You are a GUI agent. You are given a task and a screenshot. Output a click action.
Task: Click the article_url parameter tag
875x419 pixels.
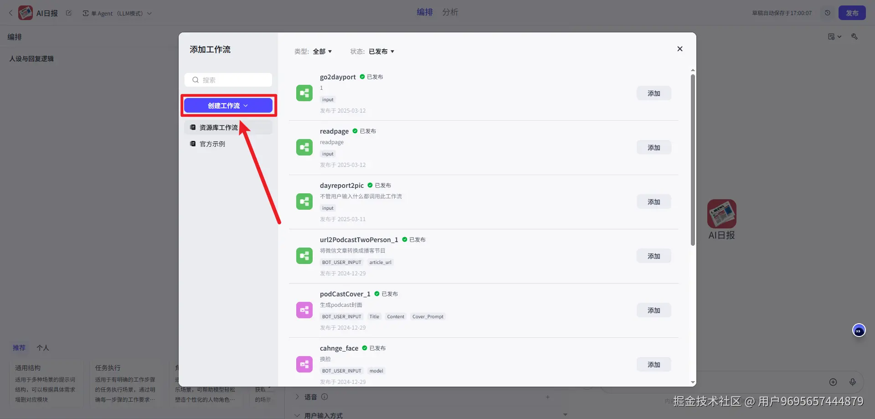pos(380,262)
